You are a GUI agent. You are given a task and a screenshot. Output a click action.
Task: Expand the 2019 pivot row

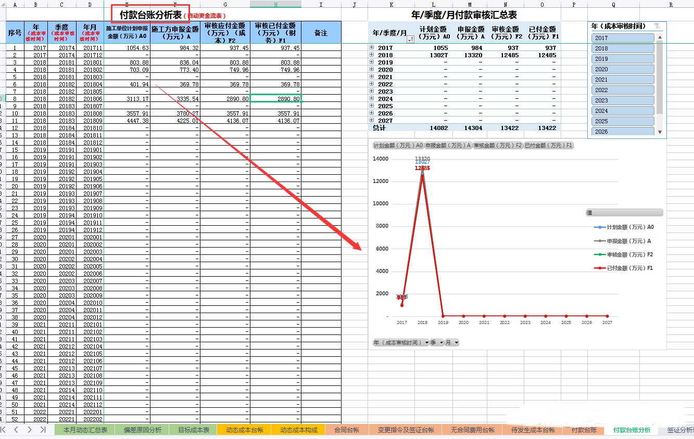coord(371,62)
